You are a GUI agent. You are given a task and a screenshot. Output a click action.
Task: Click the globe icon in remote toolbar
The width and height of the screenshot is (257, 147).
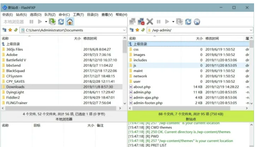pos(197,22)
